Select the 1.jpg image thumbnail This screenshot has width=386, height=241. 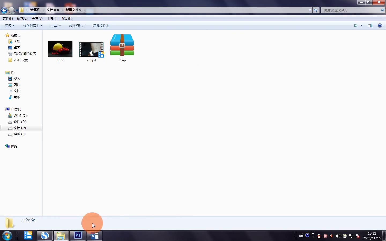pyautogui.click(x=60, y=49)
